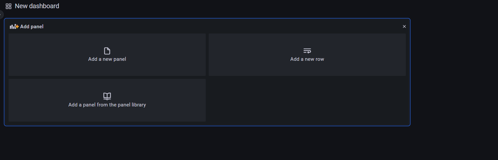Click "Add a panel from the panel library" text
Screen dimensions: 498x160
(x=107, y=105)
